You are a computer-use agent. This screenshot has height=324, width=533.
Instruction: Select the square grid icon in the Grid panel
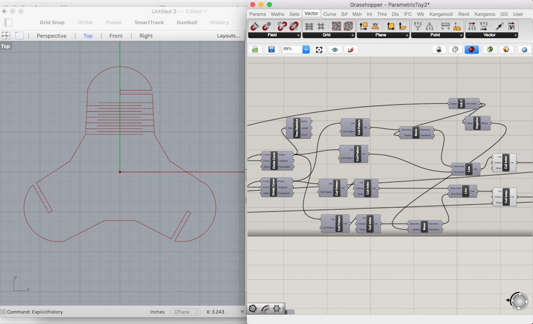point(321,26)
